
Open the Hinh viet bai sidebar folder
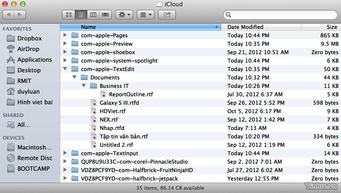pos(30,102)
